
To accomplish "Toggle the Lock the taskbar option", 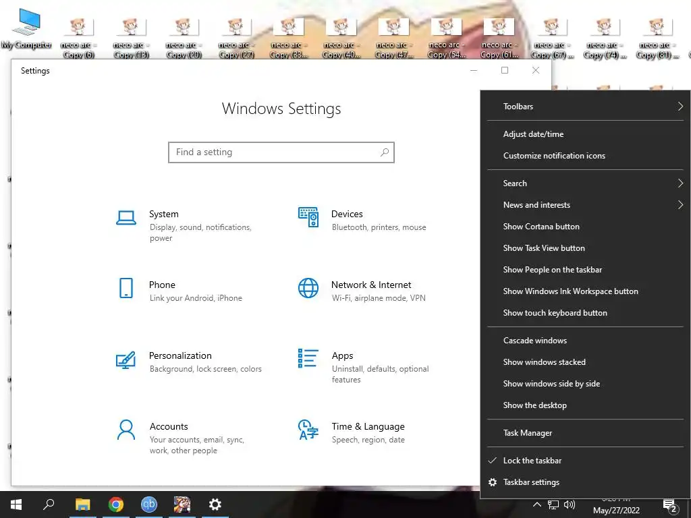I will click(585, 460).
